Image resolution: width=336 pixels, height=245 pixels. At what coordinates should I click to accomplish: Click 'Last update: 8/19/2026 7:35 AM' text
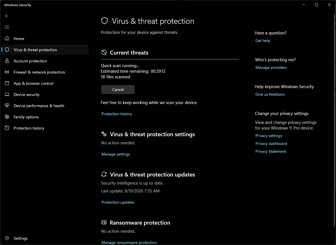(x=130, y=191)
